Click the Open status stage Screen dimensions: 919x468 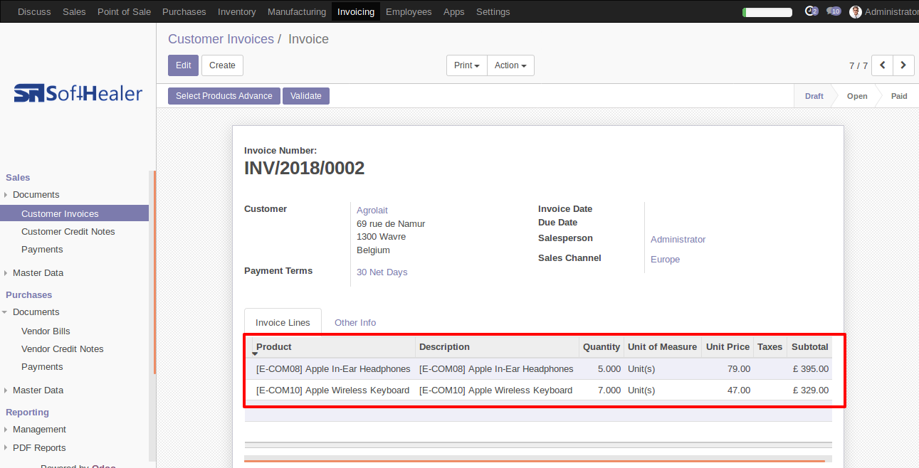(857, 96)
